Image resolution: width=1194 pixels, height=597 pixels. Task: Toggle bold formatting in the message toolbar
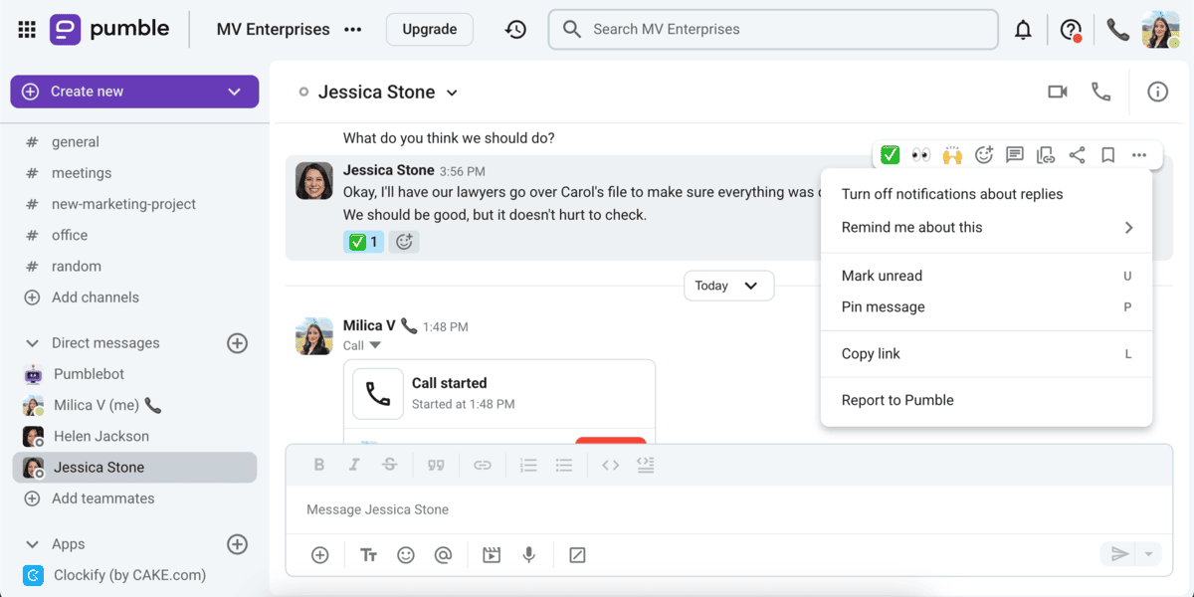point(318,465)
